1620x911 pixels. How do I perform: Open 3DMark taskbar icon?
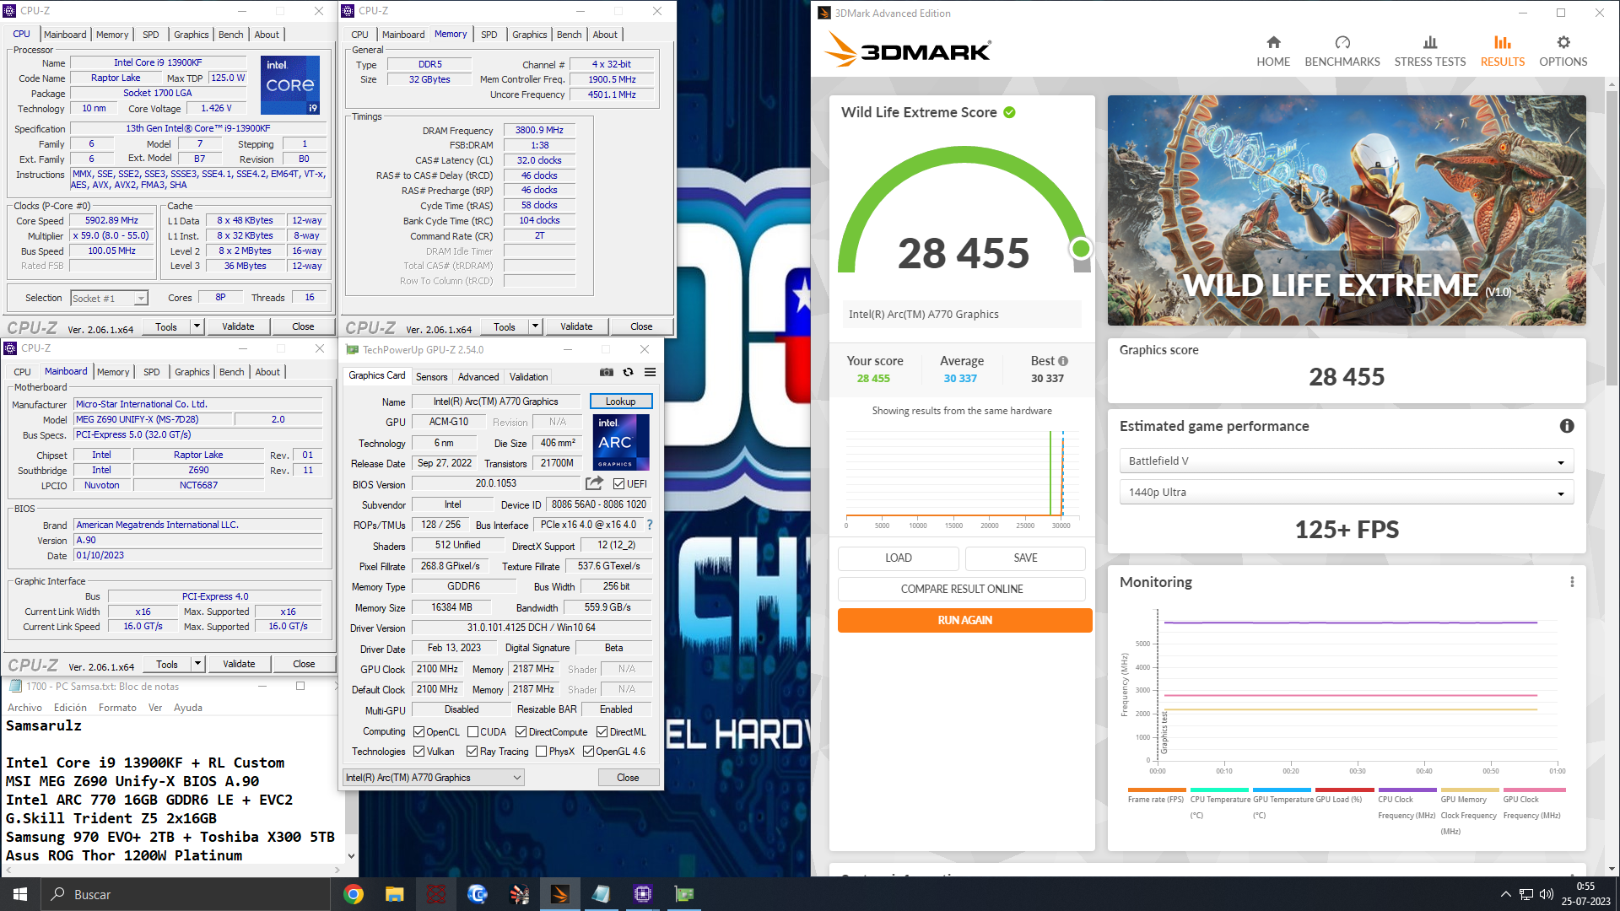click(x=559, y=894)
